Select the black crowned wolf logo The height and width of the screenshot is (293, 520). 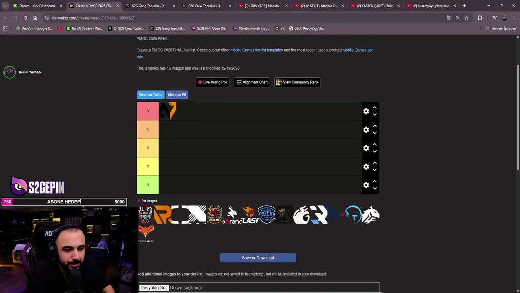point(284,214)
